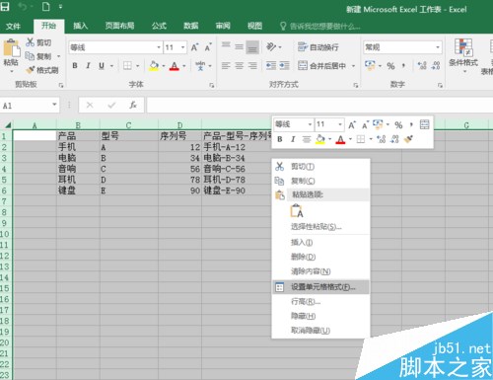Align text to middle in ribbon

239,46
